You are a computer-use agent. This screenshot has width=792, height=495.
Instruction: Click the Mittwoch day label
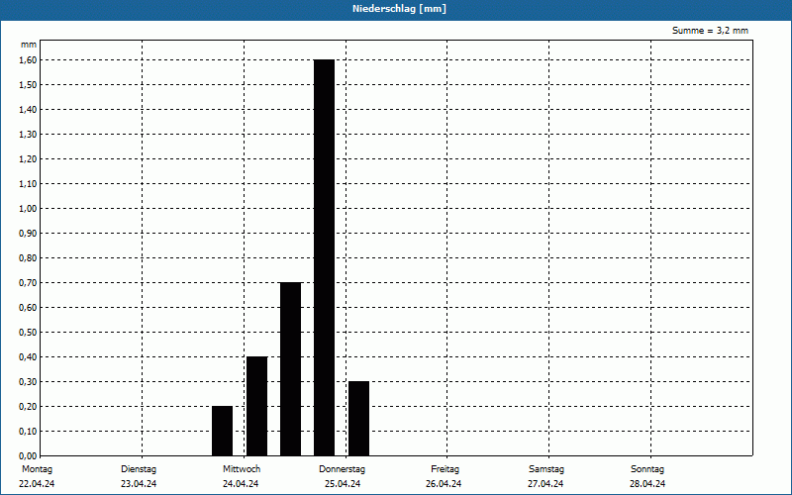pos(242,469)
